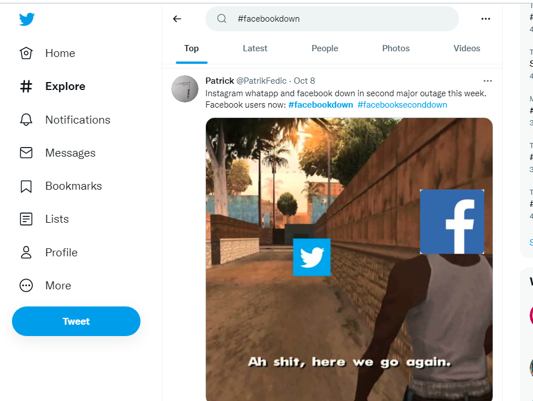Open the Messages envelope icon
This screenshot has width=533, height=401.
click(26, 153)
